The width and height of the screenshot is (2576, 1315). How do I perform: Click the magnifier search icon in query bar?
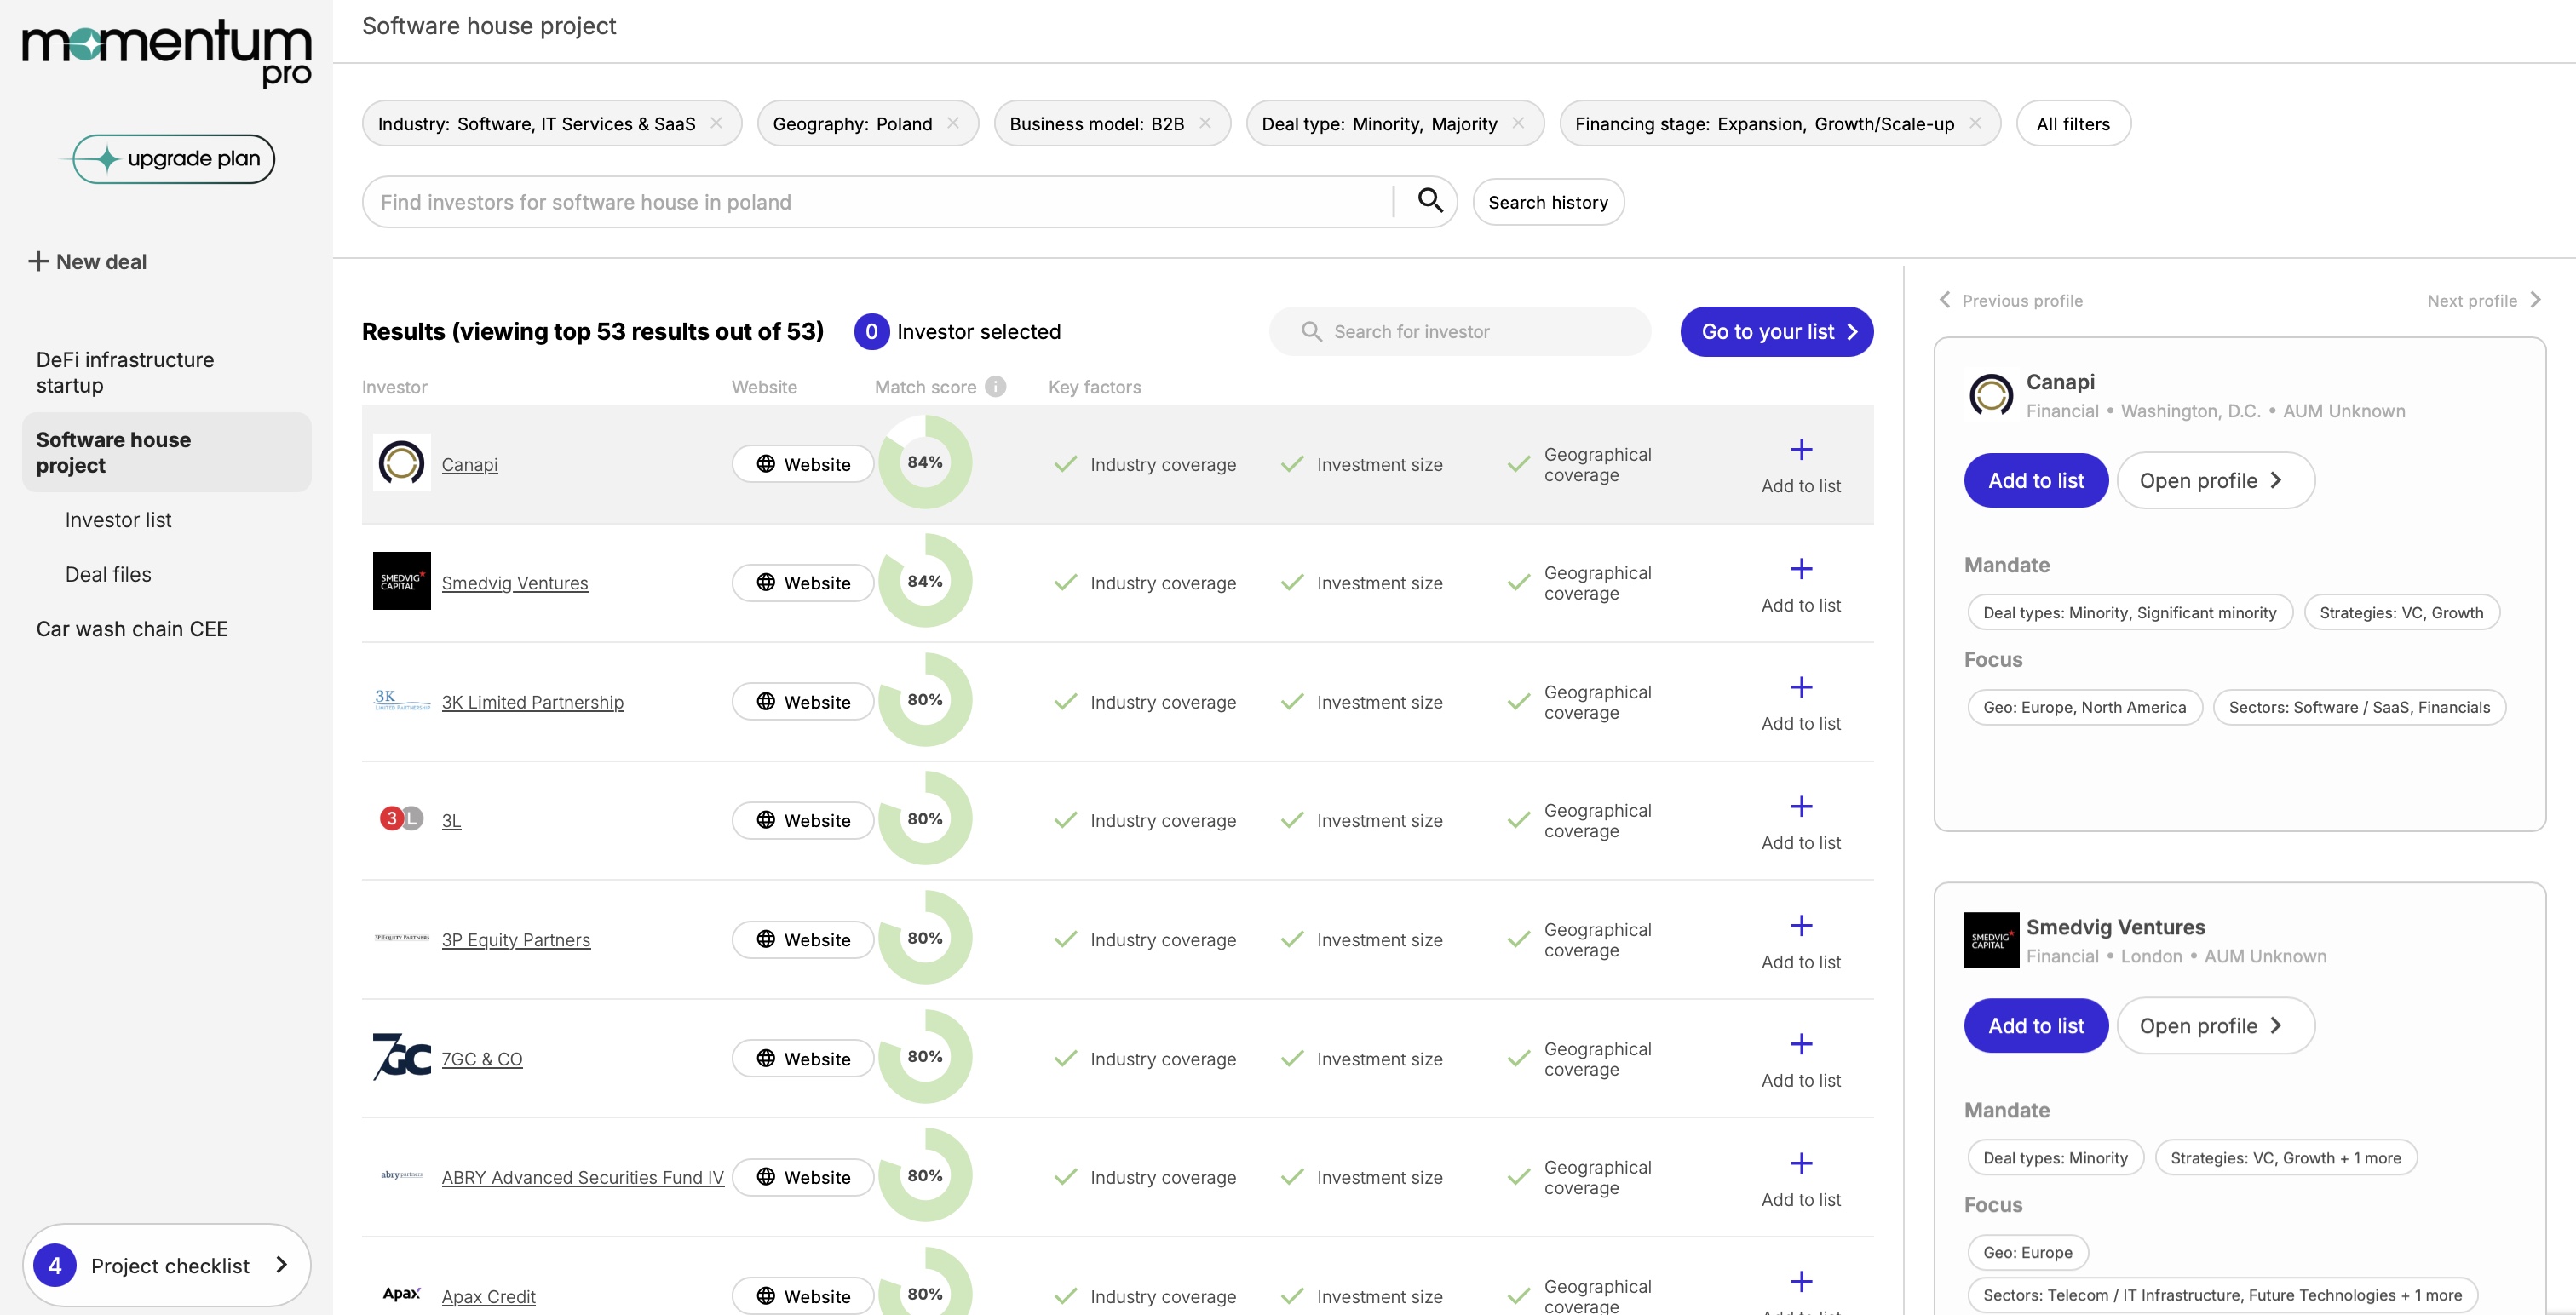1430,201
